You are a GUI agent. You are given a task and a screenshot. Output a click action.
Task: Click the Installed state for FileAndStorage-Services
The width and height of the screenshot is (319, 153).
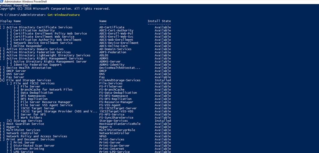click(163, 80)
